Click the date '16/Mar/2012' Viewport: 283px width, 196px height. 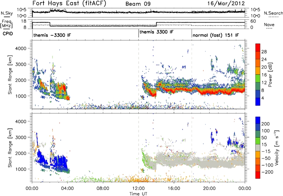[226, 4]
